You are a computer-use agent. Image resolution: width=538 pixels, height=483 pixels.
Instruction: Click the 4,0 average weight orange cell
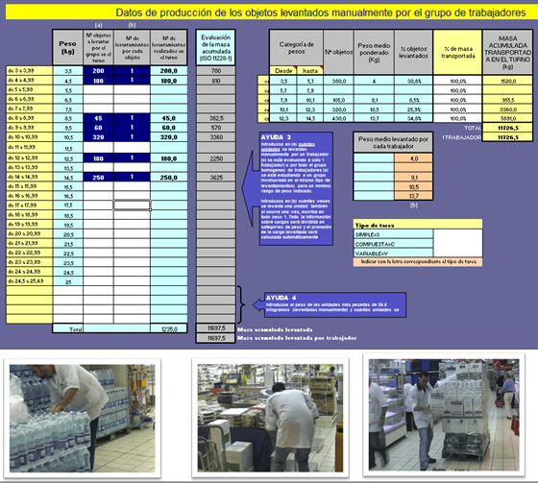pos(413,158)
